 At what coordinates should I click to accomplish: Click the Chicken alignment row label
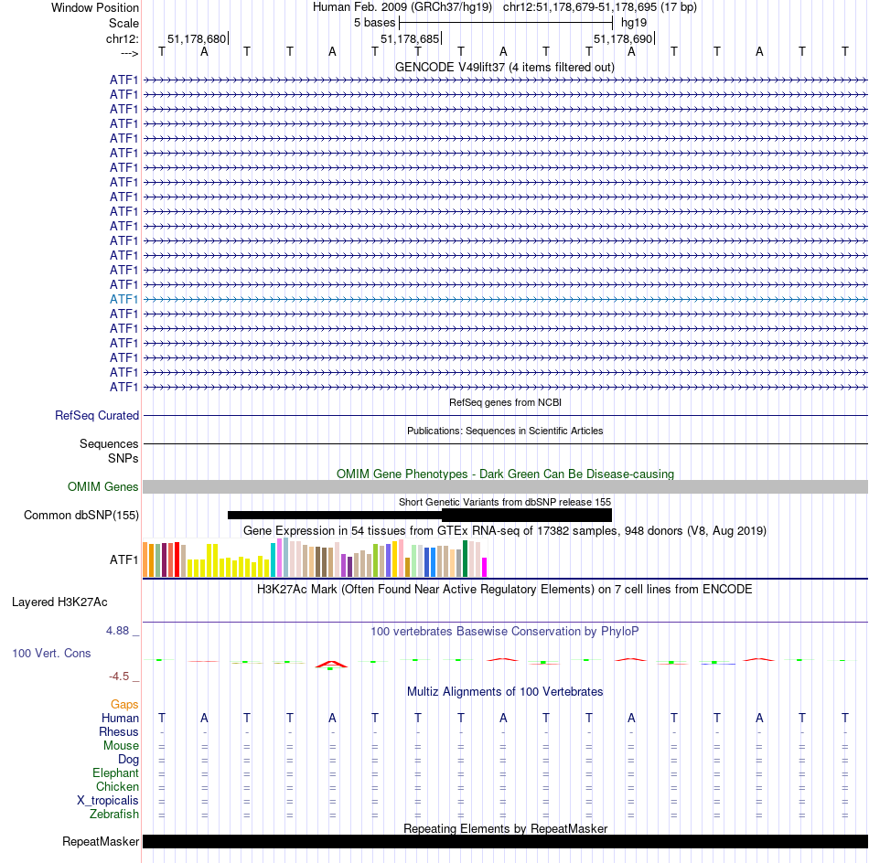[117, 786]
